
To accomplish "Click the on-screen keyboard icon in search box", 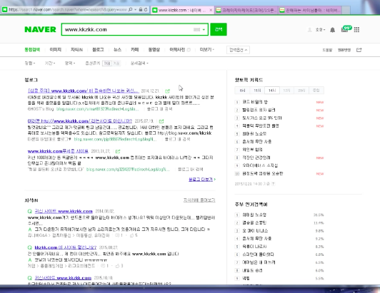I will click(196, 29).
